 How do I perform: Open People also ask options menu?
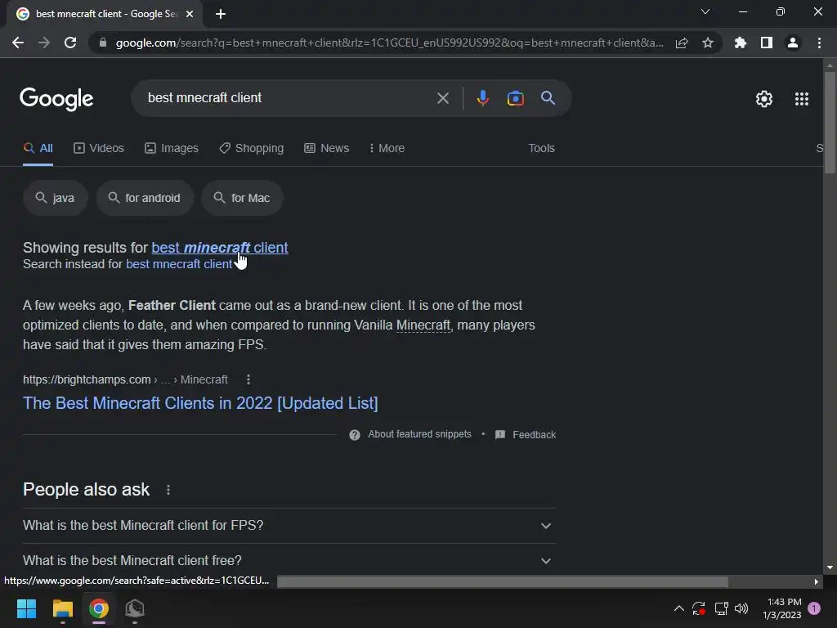coord(168,490)
